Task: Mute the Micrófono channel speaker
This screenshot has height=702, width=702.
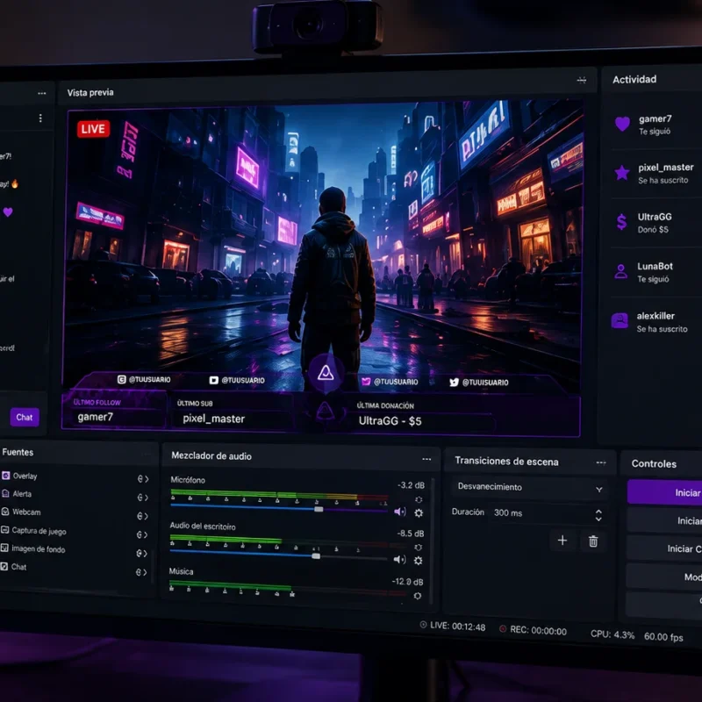Action: coord(400,512)
